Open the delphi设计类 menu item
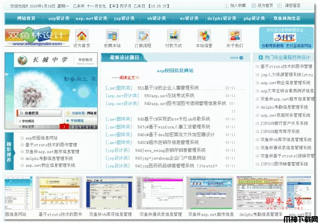318x223 pixels. [222, 18]
